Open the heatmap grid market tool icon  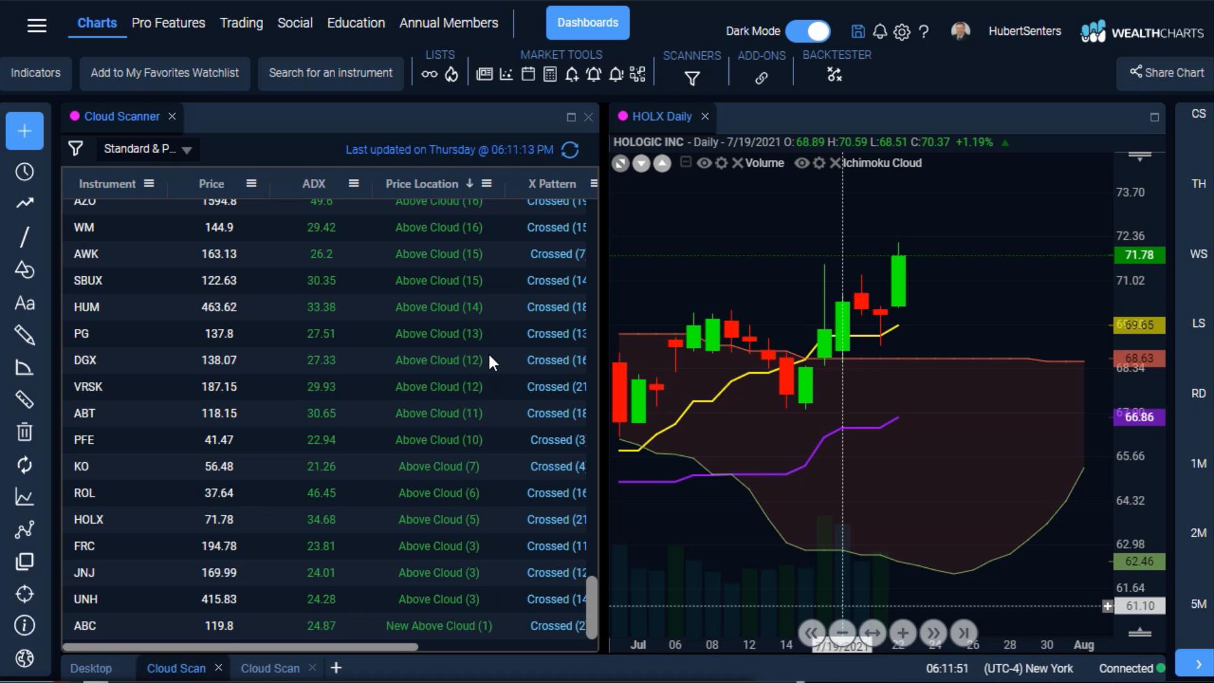coord(637,75)
